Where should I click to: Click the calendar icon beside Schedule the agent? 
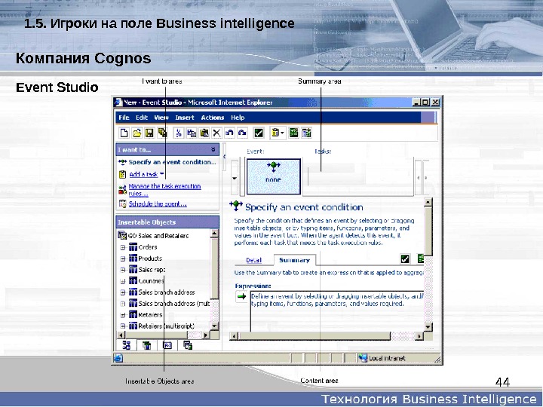pyautogui.click(x=123, y=203)
